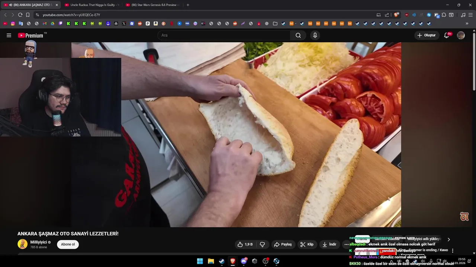Screen dimensions: 476x267
Task: Open Brave browser taskbar icon
Action: coord(233,261)
